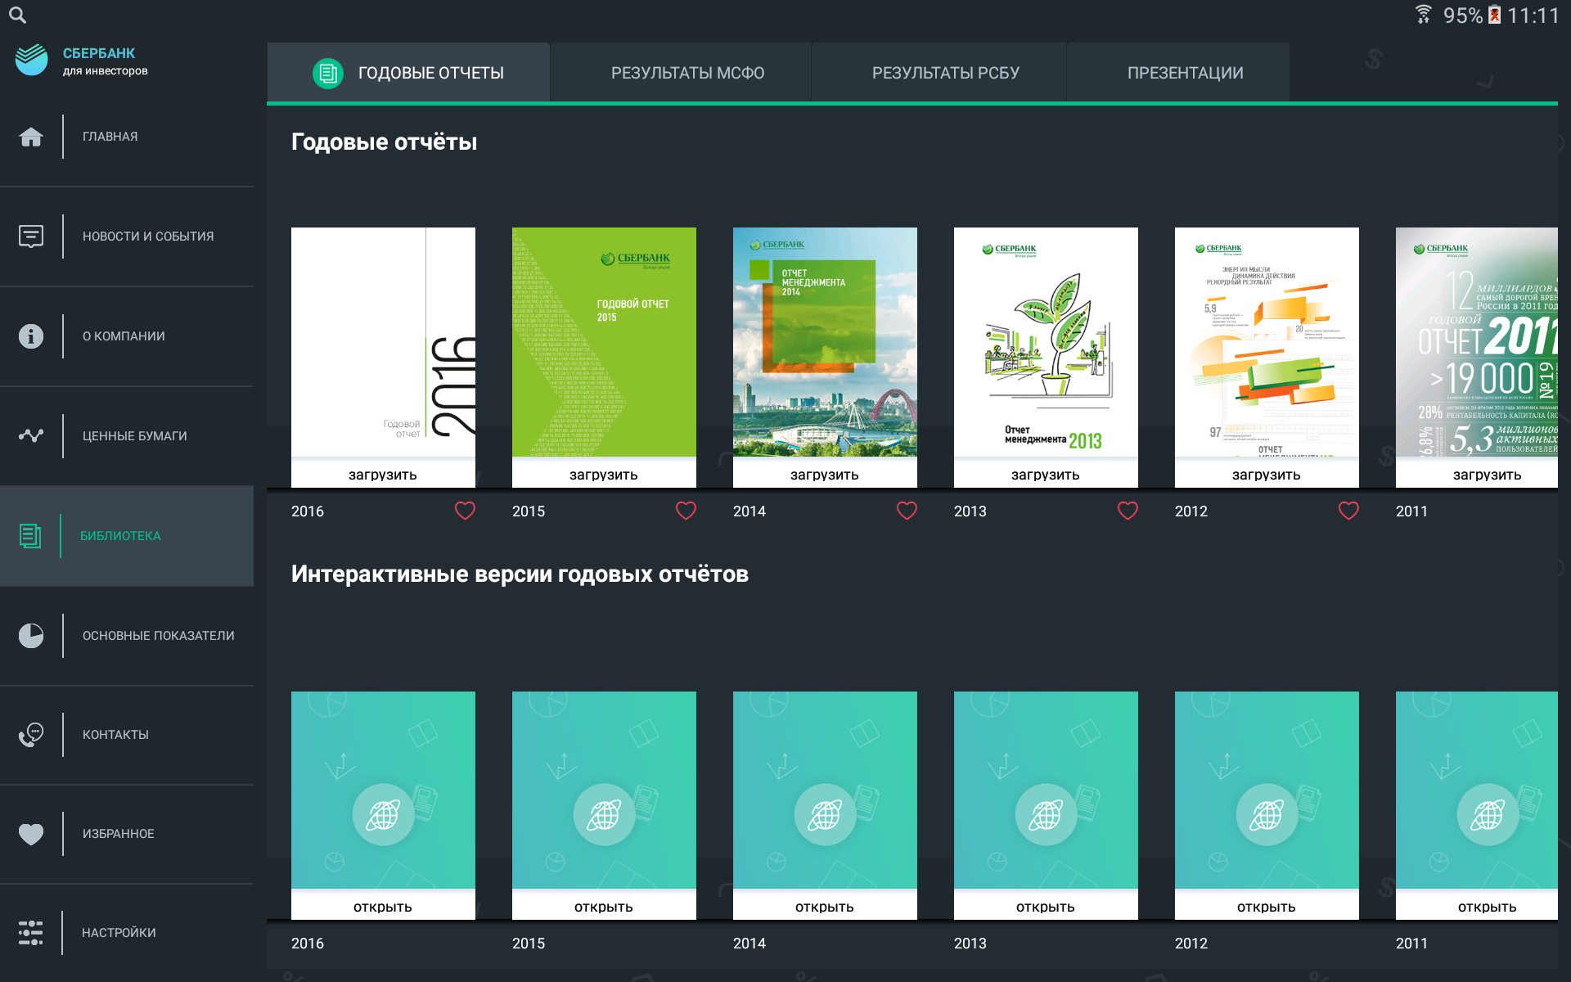Image resolution: width=1571 pixels, height=982 pixels.
Task: Toggle favorite heart for 2016 report
Action: click(465, 511)
